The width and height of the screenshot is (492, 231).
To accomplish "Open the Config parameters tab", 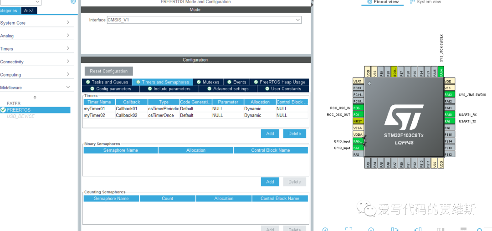I will pyautogui.click(x=111, y=89).
